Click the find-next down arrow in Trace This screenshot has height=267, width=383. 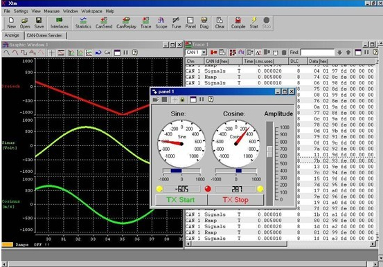pyautogui.click(x=339, y=53)
